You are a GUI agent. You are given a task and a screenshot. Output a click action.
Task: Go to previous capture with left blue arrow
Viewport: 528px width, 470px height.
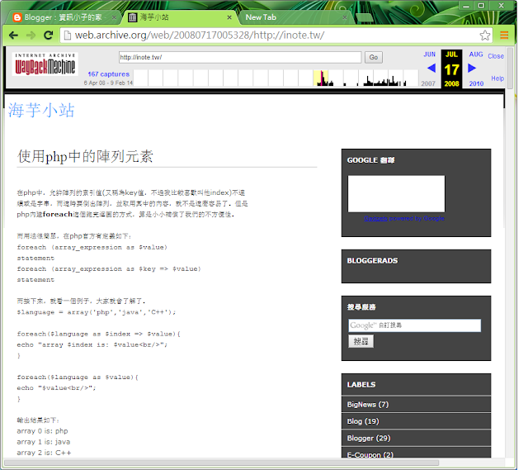(430, 68)
